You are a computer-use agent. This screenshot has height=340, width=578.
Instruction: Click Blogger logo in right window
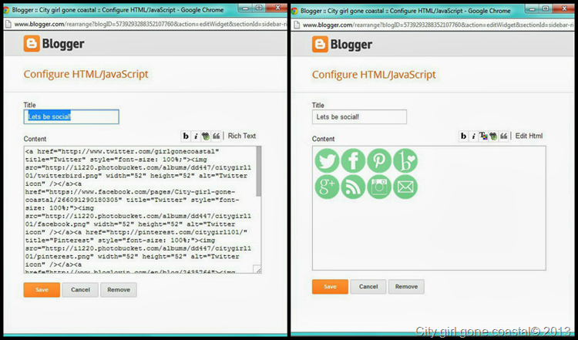pyautogui.click(x=342, y=44)
